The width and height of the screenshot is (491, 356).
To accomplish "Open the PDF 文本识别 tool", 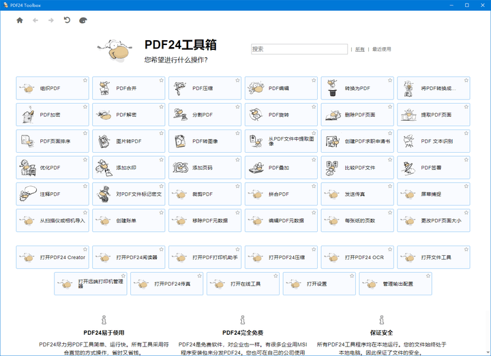I will [x=434, y=141].
